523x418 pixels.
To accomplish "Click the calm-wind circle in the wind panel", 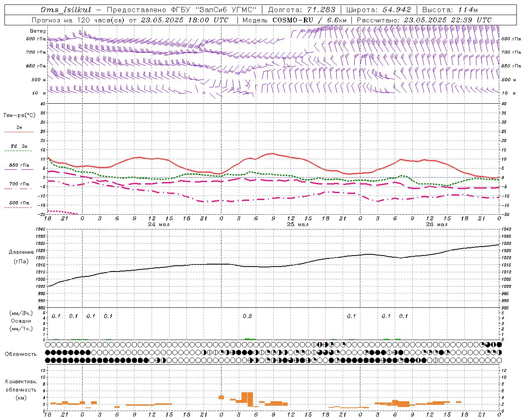I will [204, 93].
